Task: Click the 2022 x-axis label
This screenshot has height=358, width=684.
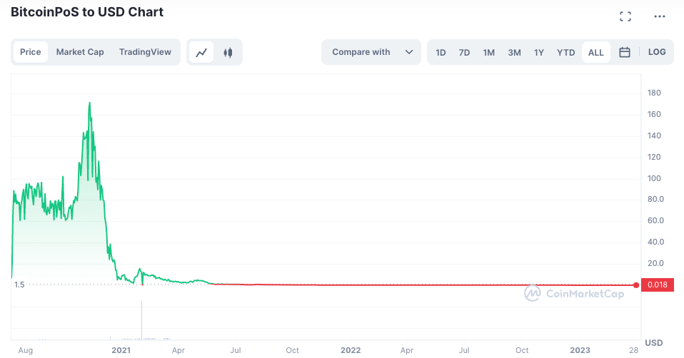Action: (351, 350)
